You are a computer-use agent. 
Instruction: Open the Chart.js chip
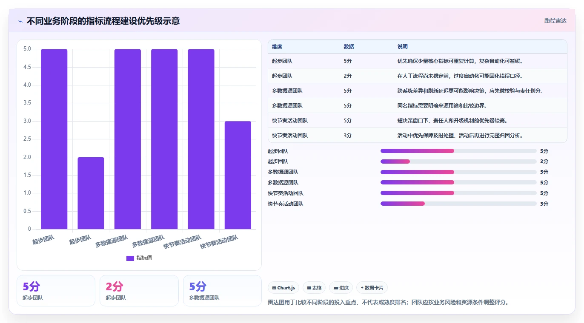tap(283, 288)
